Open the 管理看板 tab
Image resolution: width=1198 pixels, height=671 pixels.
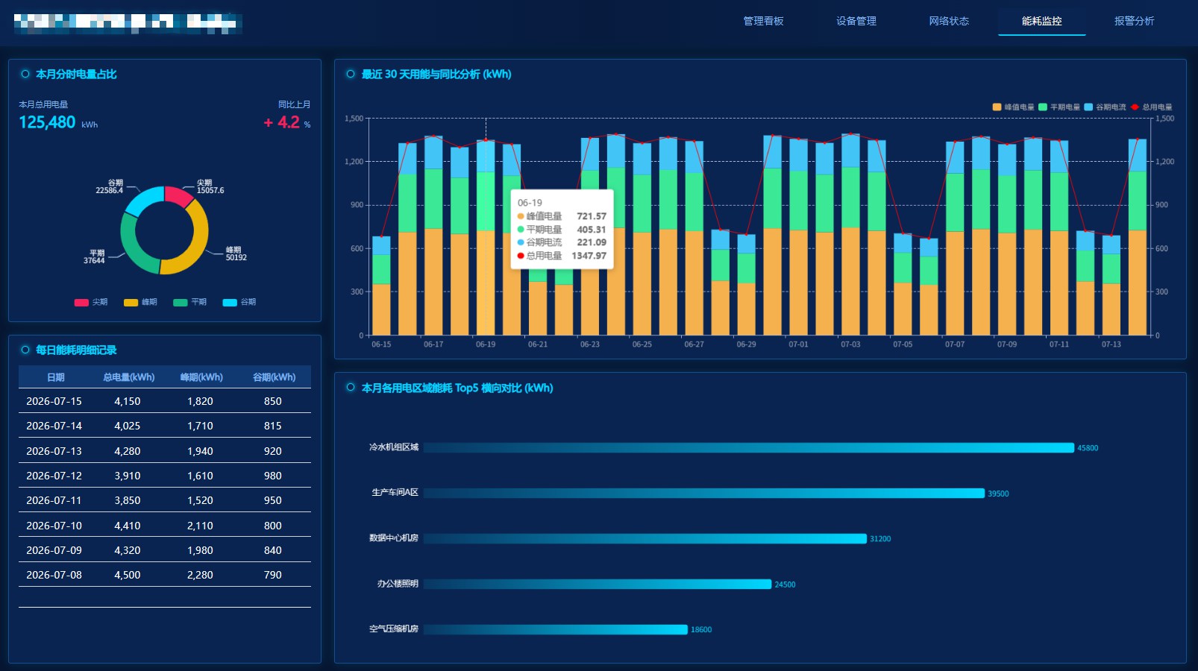[763, 21]
